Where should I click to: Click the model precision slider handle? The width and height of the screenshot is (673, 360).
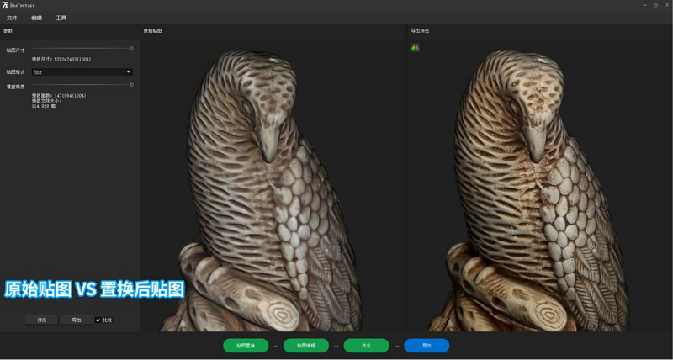(x=131, y=85)
